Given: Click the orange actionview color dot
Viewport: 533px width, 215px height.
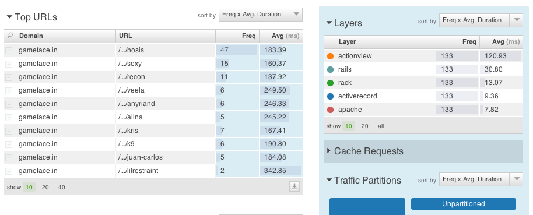Looking at the screenshot, I should click(330, 56).
